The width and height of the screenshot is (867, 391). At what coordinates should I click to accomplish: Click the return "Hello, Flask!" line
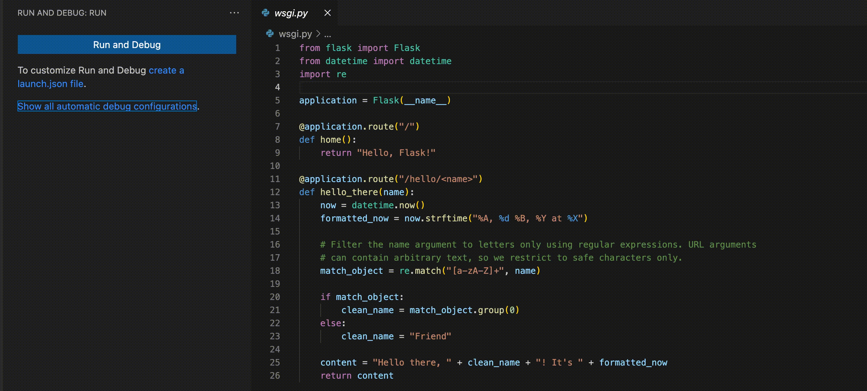(x=378, y=153)
